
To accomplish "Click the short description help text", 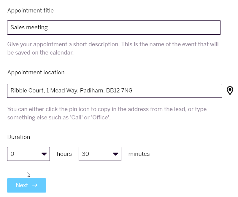I will pos(113,48).
